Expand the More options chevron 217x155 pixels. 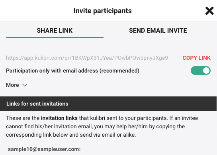[25, 85]
